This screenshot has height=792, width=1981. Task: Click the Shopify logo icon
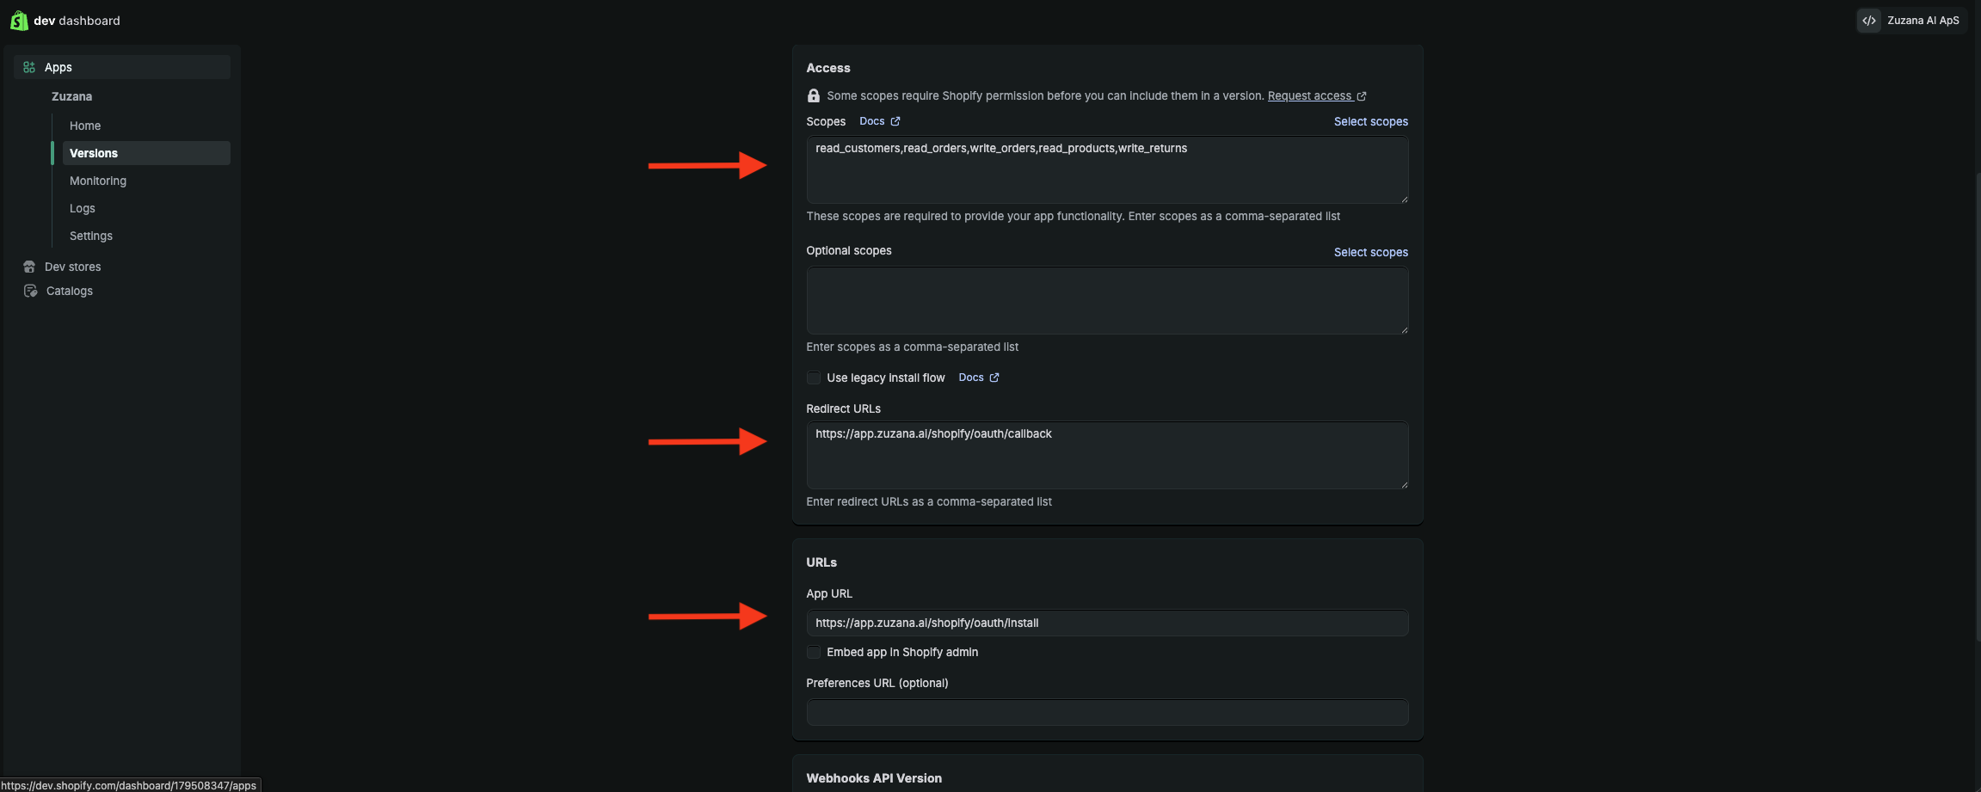[x=19, y=21]
